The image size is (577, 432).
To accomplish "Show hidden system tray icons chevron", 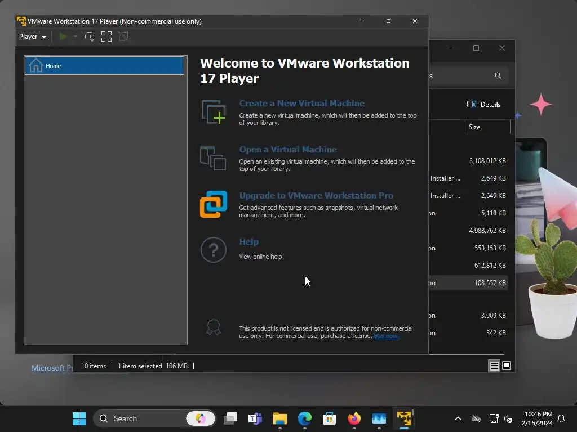I will [458, 418].
